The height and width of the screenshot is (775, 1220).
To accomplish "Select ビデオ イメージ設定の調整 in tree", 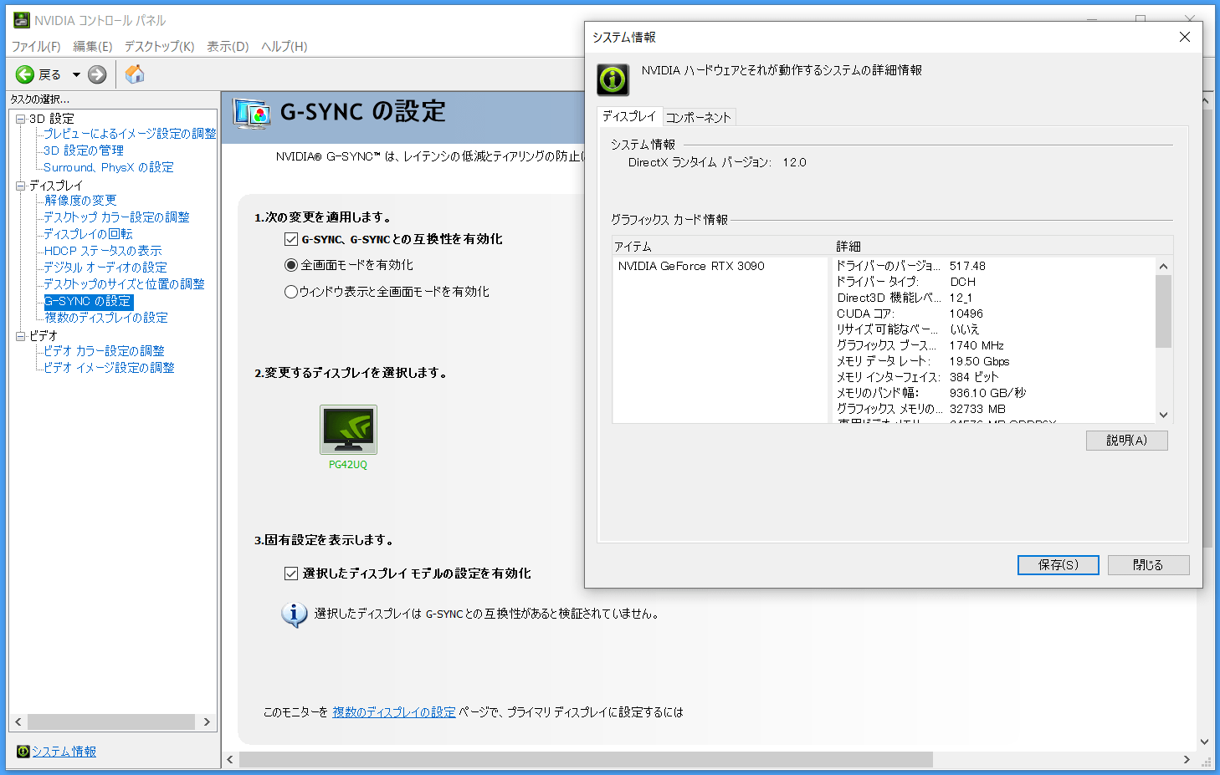I will click(x=109, y=368).
